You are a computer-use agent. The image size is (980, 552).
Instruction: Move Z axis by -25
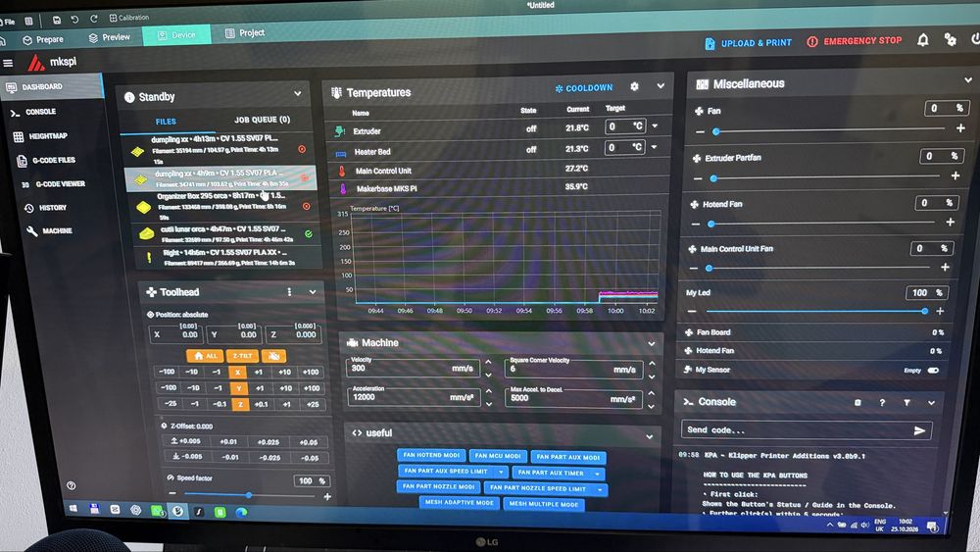170,404
